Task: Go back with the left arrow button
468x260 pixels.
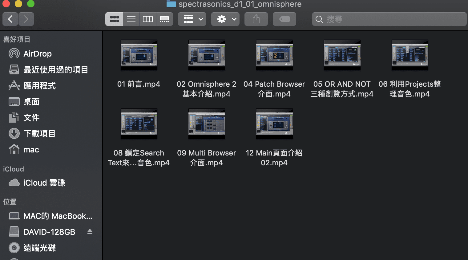Action: pos(10,19)
